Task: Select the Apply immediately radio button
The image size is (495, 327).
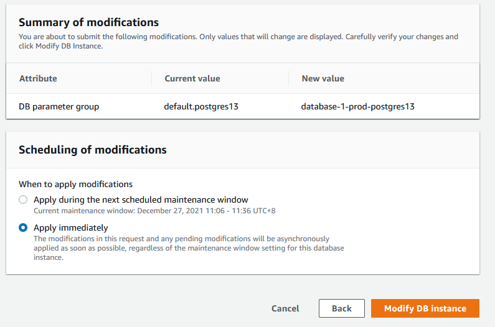Action: click(x=23, y=228)
